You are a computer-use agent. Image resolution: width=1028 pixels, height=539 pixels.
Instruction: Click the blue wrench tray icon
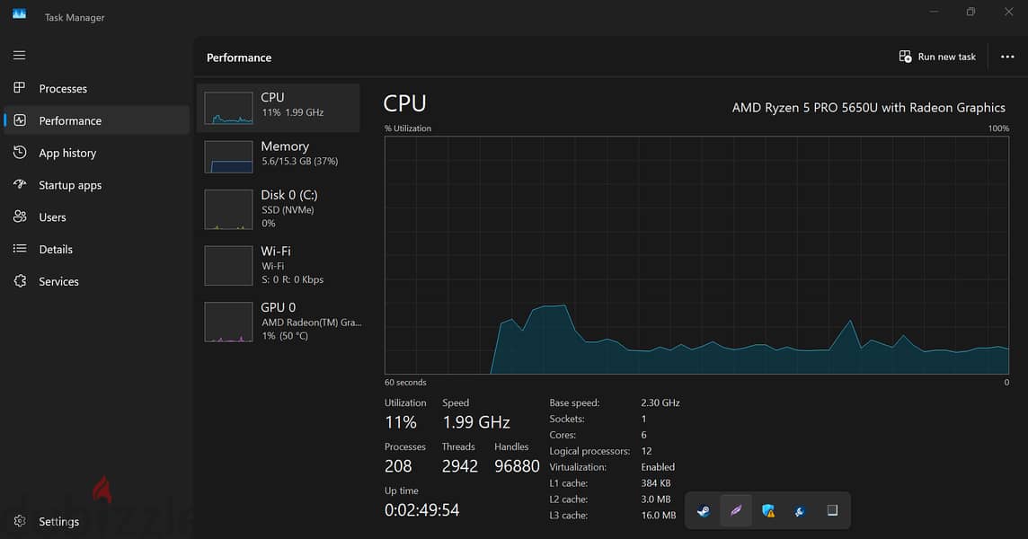[x=800, y=510]
